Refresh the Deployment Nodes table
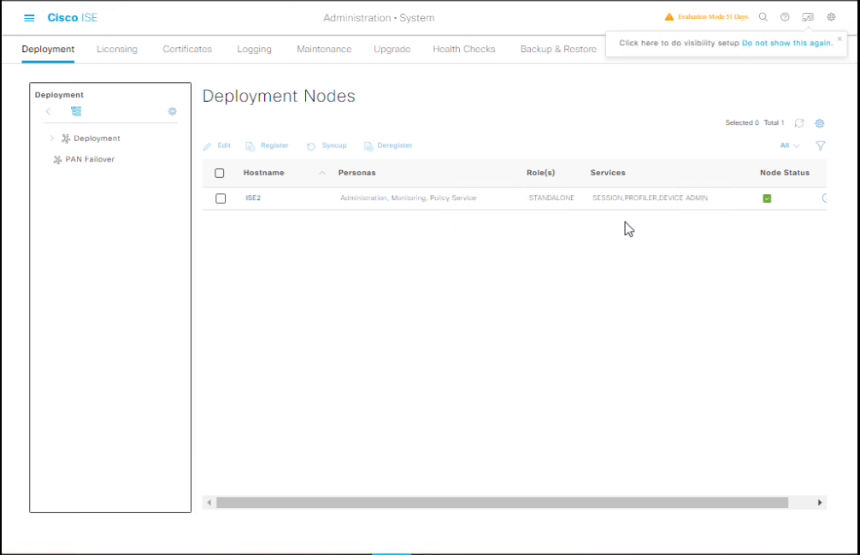The width and height of the screenshot is (860, 555). click(x=799, y=123)
